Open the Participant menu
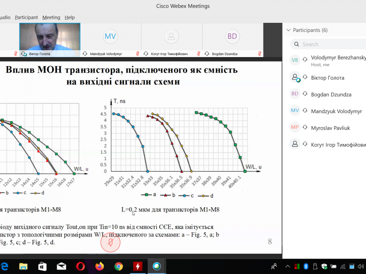The height and width of the screenshot is (274, 366). coord(26,17)
